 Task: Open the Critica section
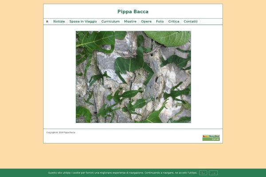pyautogui.click(x=174, y=22)
